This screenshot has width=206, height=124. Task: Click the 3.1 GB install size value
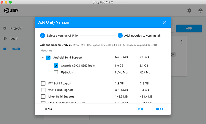click(x=144, y=66)
